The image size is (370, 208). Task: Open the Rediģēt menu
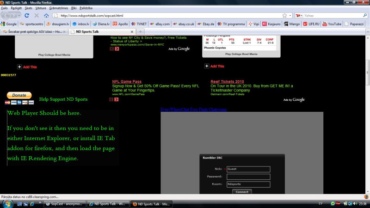[16, 8]
